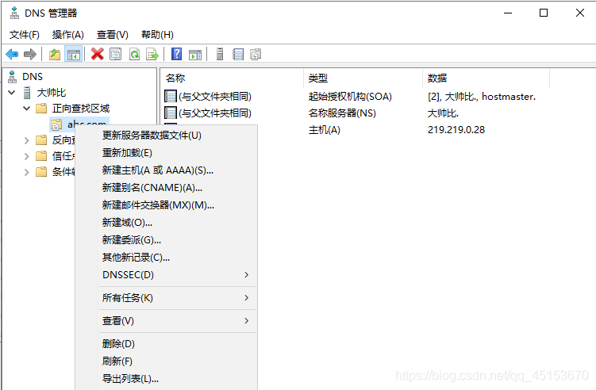Click the DNS Manager title bar icon
Screen dimensions: 596x390
point(14,13)
